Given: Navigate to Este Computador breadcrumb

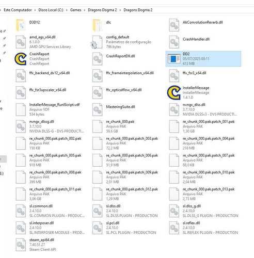Looking at the screenshot, I should point(18,10).
